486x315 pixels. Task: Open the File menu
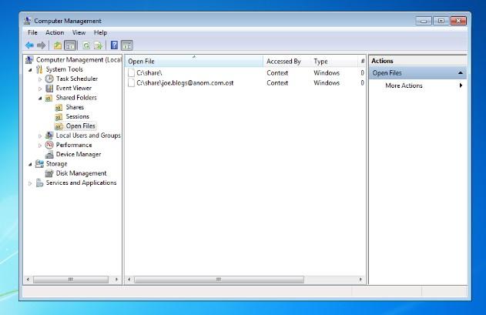point(32,32)
